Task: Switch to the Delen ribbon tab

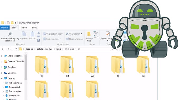Action: (24, 27)
